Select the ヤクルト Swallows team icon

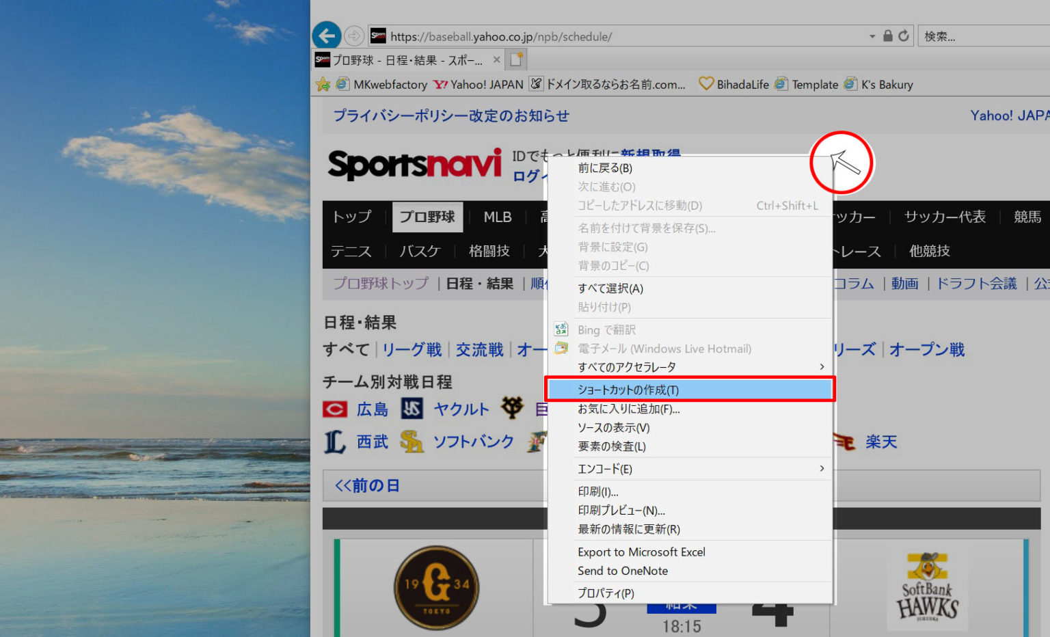413,409
